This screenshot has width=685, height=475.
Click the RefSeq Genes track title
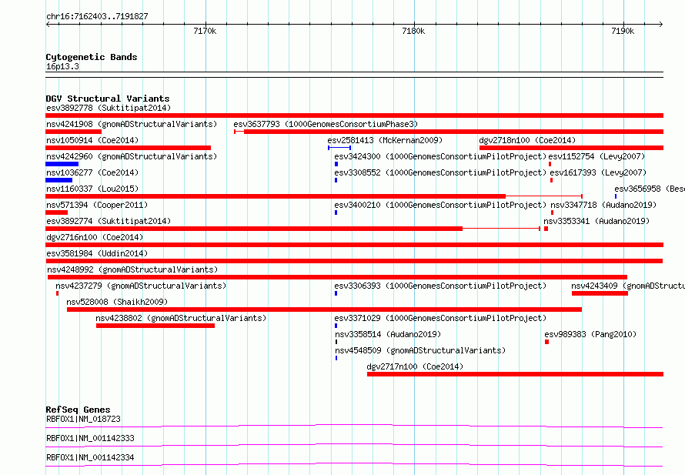pyautogui.click(x=78, y=410)
